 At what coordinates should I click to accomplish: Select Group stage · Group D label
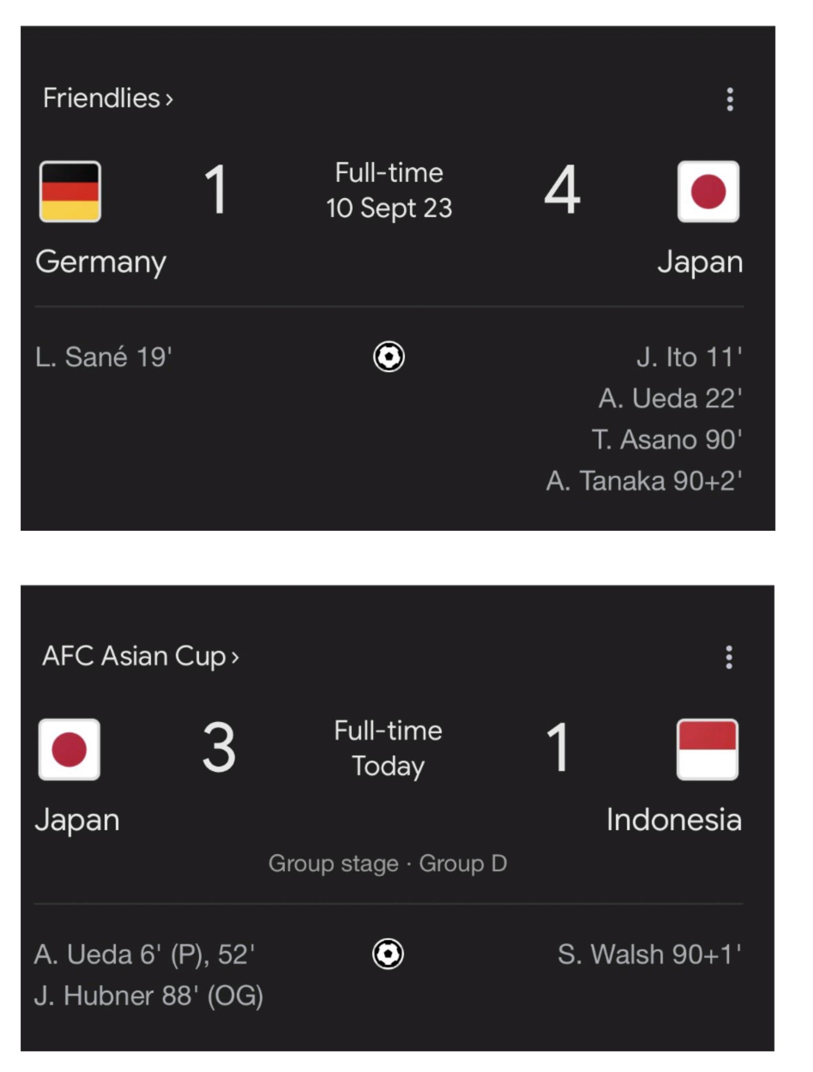pyautogui.click(x=388, y=864)
